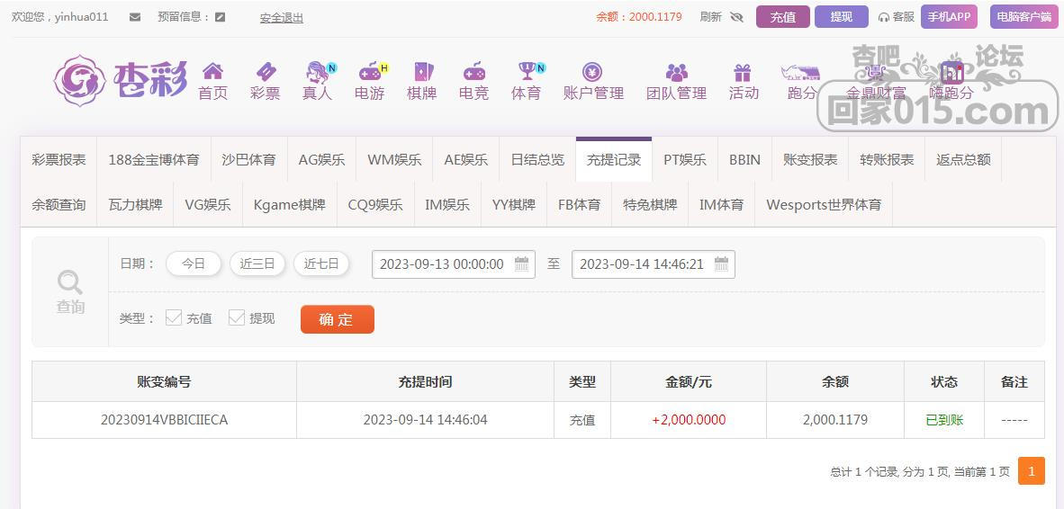
Task: Toggle the 提现 type checkbox
Action: point(236,317)
